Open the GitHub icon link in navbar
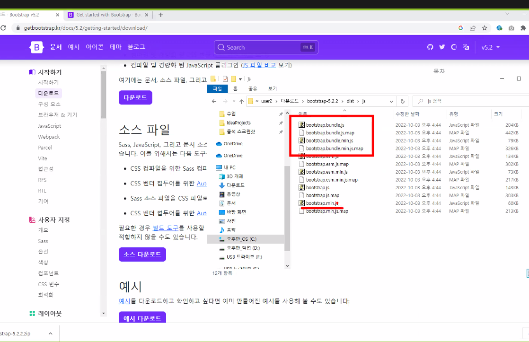 pyautogui.click(x=430, y=47)
